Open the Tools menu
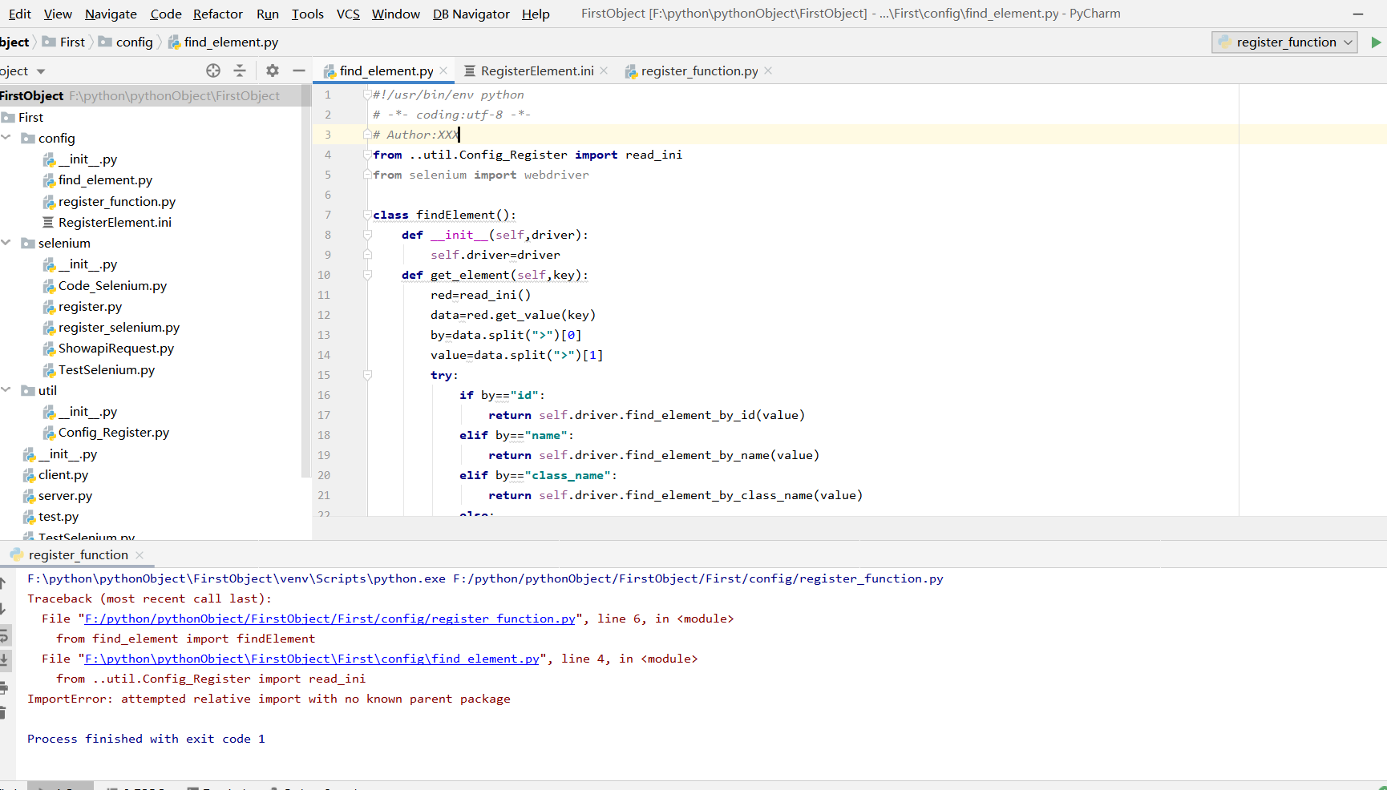 pyautogui.click(x=308, y=14)
